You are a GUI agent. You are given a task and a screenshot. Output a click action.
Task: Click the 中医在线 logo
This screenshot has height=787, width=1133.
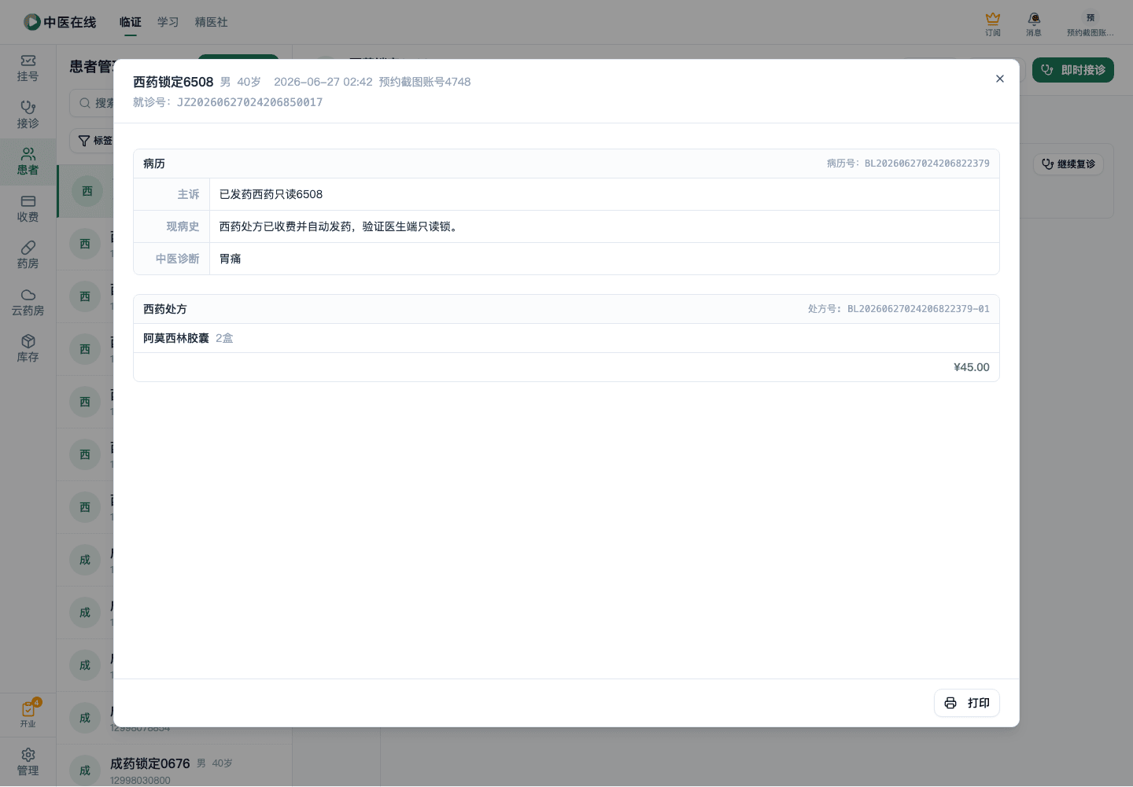coord(60,22)
